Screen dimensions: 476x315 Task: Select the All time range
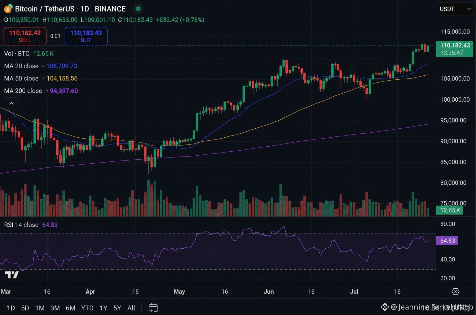[131, 308]
